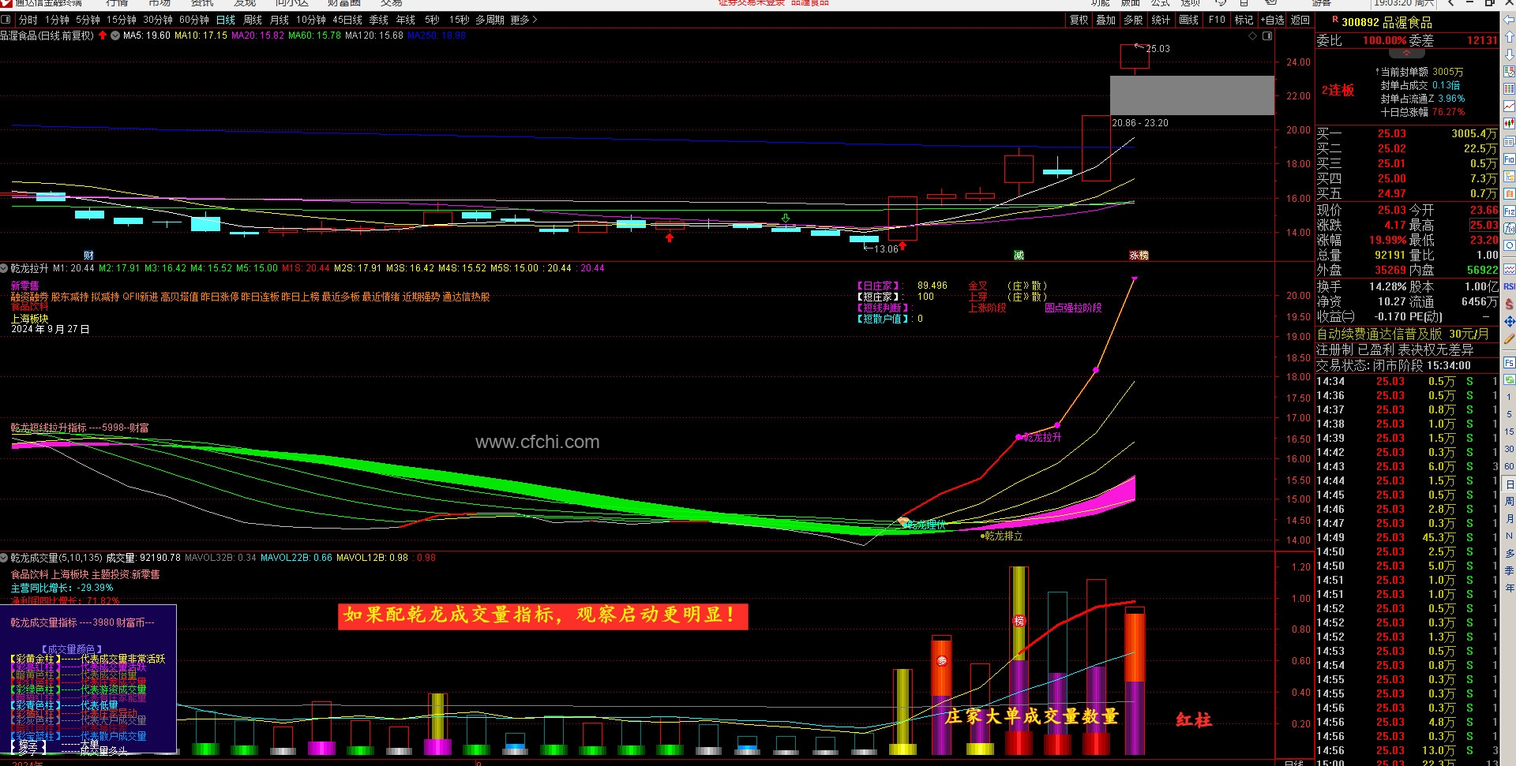Image resolution: width=1516 pixels, height=766 pixels.
Task: Switch to the 日线 tab
Action: click(226, 20)
